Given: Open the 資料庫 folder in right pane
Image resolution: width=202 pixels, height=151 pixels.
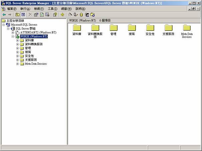Looking at the screenshot, I should tap(77, 30).
